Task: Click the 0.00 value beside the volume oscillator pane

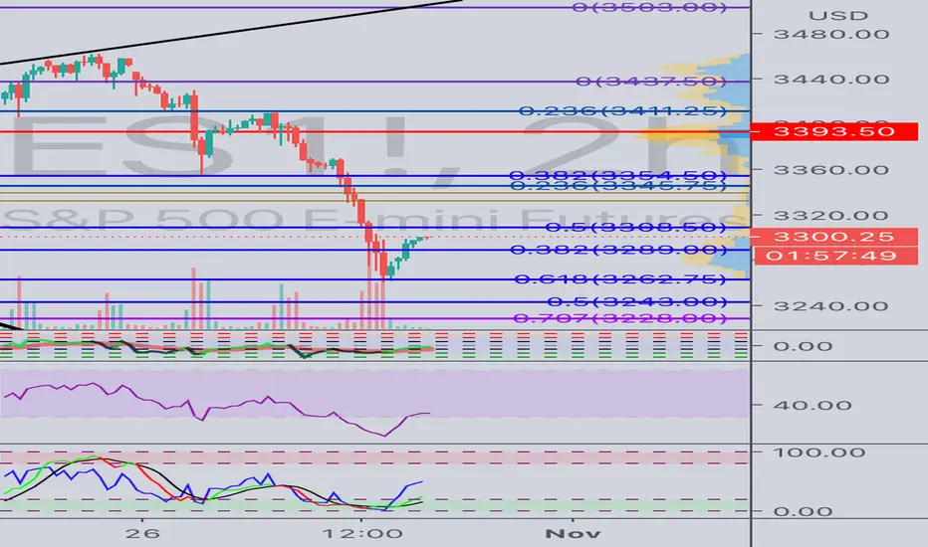Action: coord(803,346)
